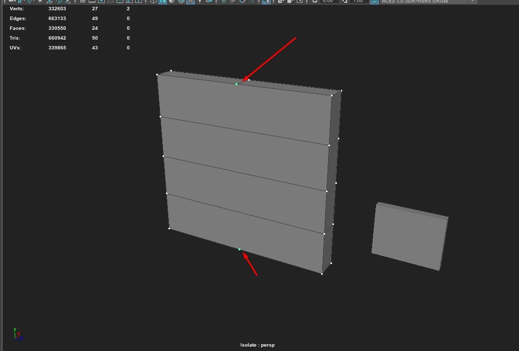The image size is (519, 351).
Task: Click the selected object faces value 24
Action: (x=94, y=28)
